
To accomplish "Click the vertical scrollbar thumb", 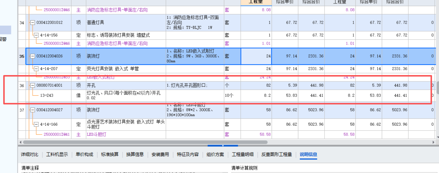I will pyautogui.click(x=438, y=88).
